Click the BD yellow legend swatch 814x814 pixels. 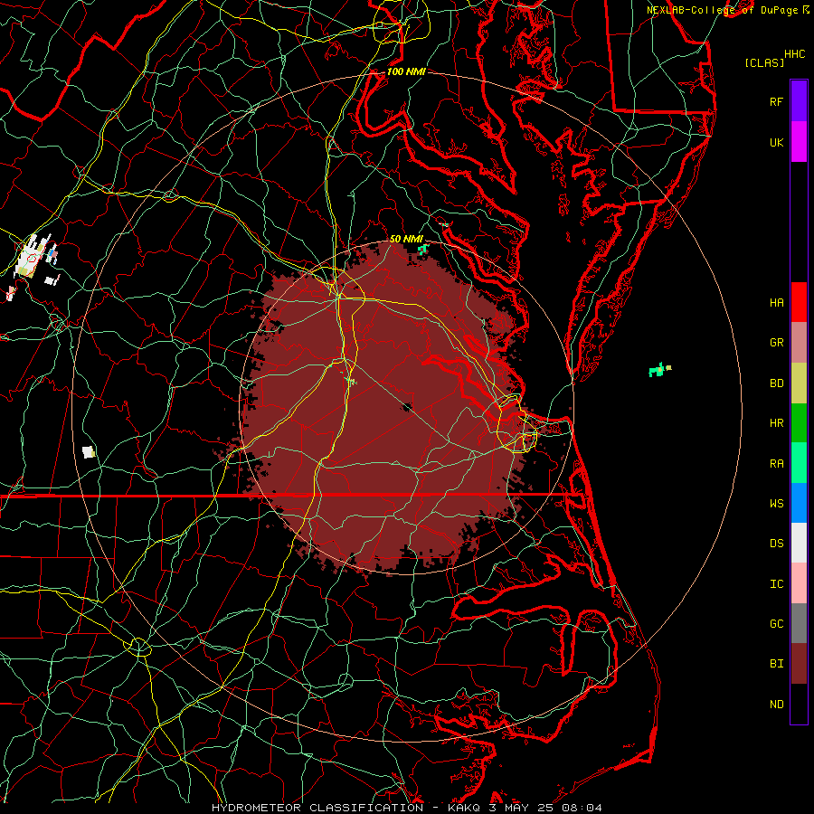click(799, 383)
